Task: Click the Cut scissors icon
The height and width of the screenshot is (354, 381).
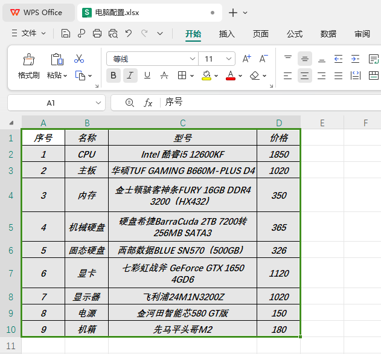Action: click(x=79, y=59)
